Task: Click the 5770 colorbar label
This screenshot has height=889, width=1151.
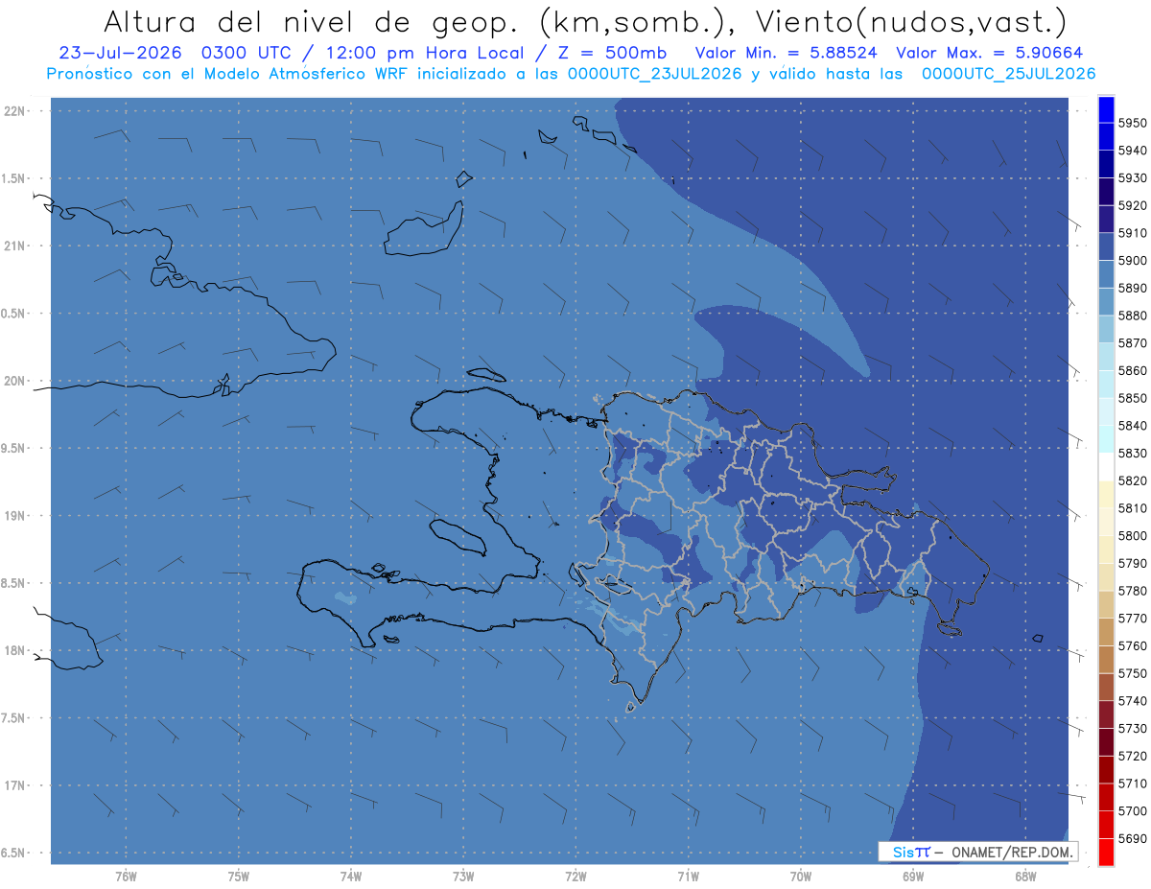Action: pos(1132,619)
